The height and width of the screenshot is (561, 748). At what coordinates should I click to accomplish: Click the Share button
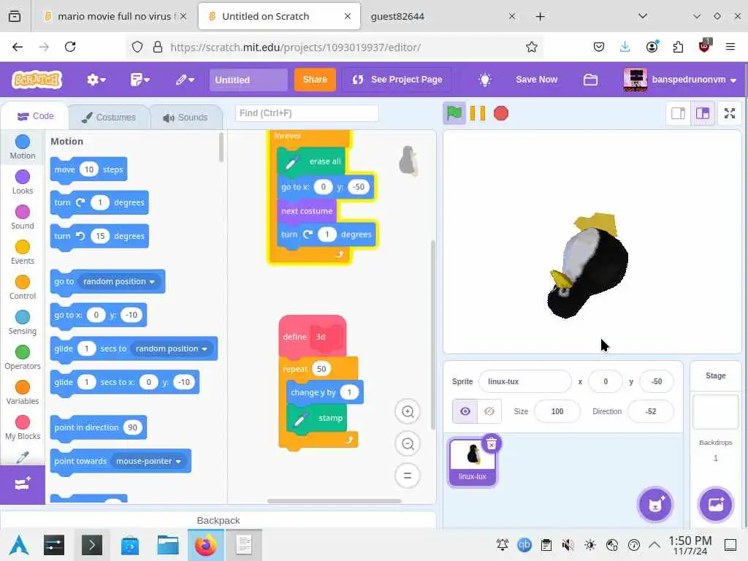(315, 80)
